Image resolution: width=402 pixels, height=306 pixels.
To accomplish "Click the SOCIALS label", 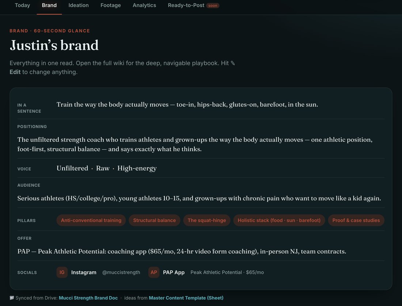I will click(27, 273).
